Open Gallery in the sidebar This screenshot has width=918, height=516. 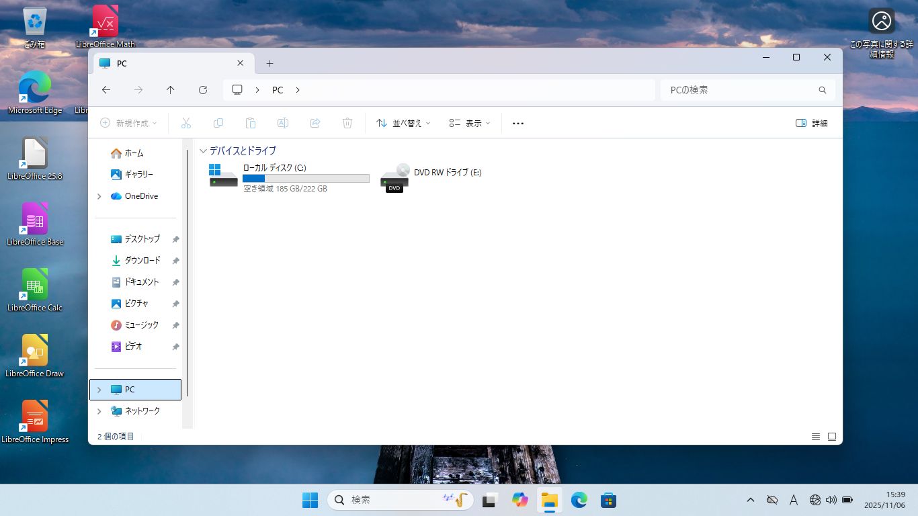(x=138, y=175)
